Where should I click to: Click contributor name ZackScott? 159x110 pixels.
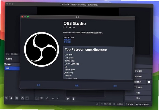(69, 61)
